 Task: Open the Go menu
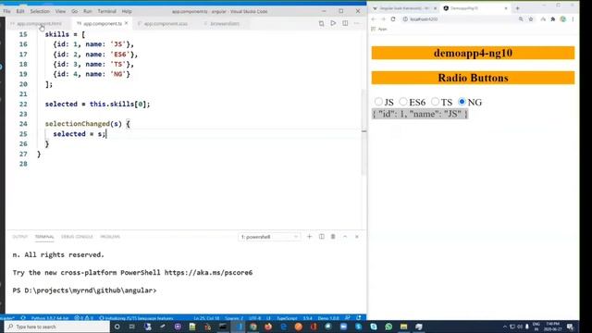tap(74, 11)
